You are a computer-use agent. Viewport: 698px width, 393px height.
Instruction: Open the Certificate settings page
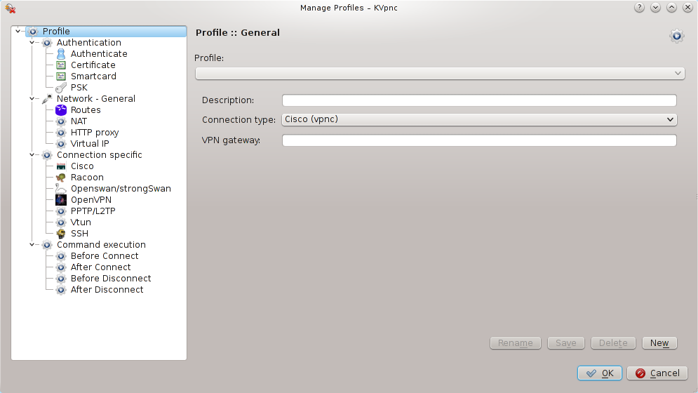tap(93, 65)
